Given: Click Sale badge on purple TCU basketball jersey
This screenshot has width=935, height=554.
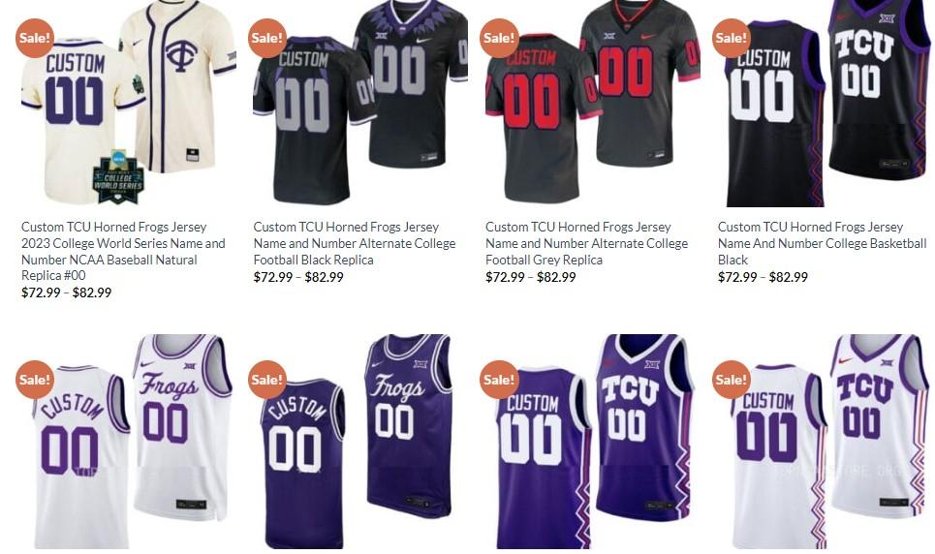Looking at the screenshot, I should coord(499,380).
